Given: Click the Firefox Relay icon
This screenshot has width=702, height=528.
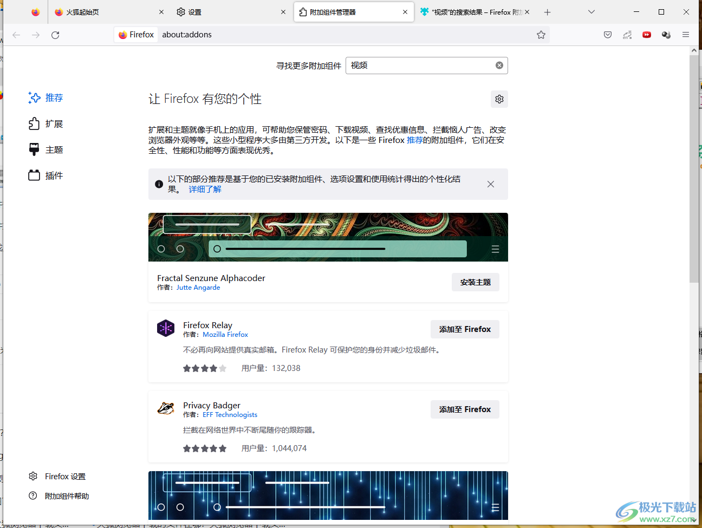Looking at the screenshot, I should [x=166, y=328].
